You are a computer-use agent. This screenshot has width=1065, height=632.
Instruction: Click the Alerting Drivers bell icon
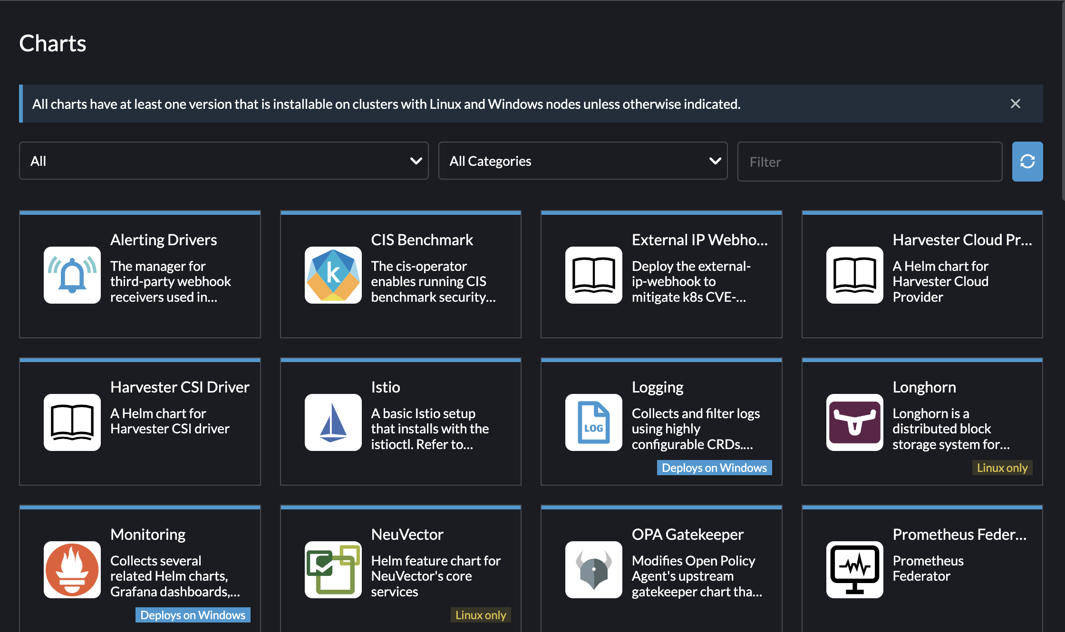click(x=72, y=275)
